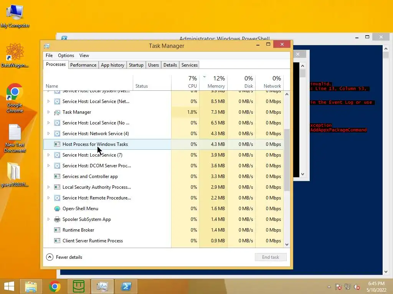This screenshot has height=294, width=393.
Task: Launch Google Chrome from the desktop
Action: (15, 98)
